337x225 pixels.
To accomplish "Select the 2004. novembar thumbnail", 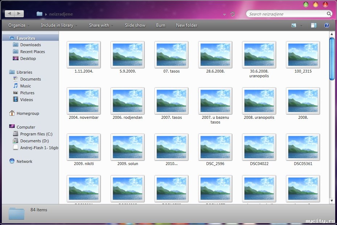I will pyautogui.click(x=84, y=101).
